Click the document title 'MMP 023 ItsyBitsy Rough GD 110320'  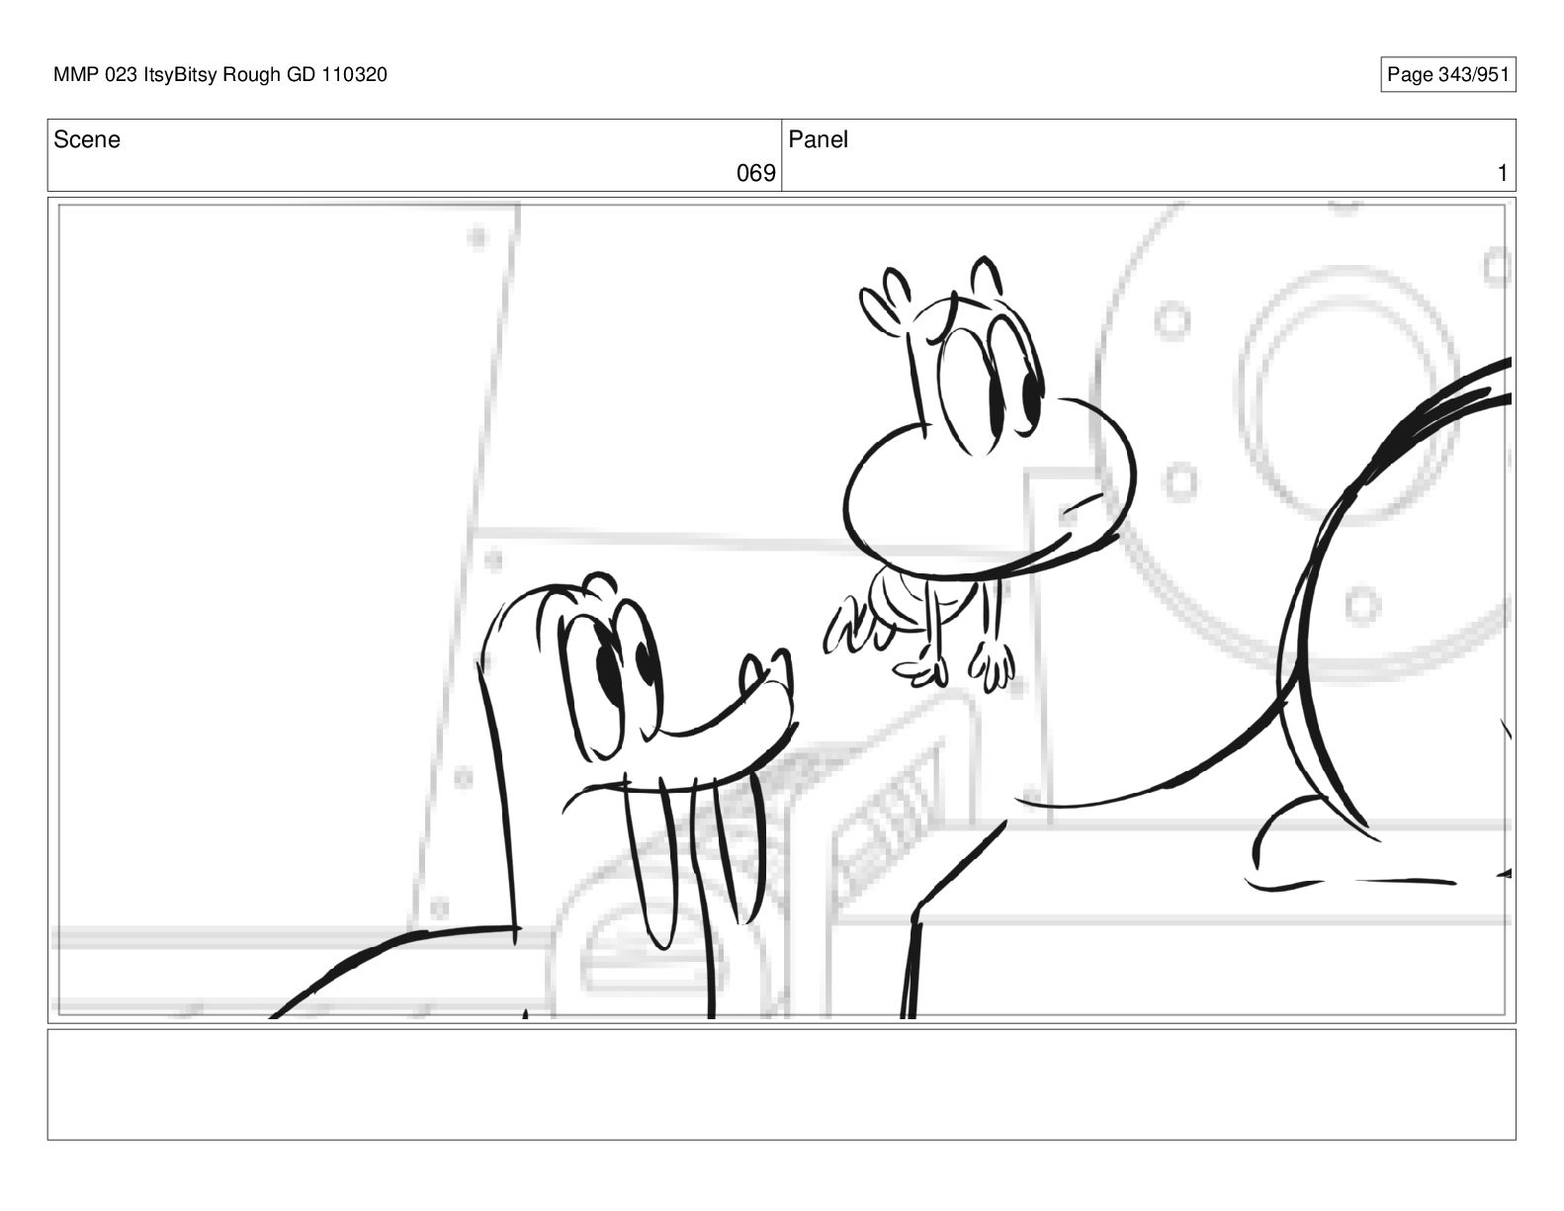[x=220, y=75]
